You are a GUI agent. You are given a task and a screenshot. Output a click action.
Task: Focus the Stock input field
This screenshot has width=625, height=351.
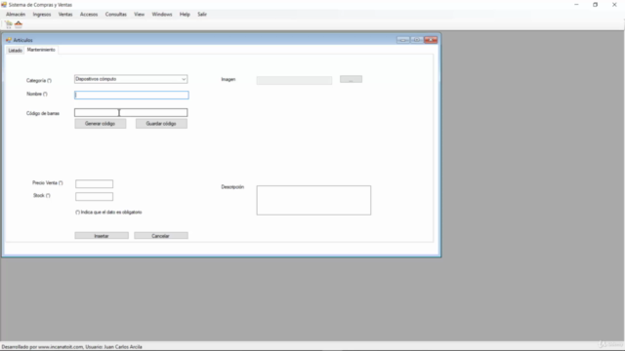point(94,197)
